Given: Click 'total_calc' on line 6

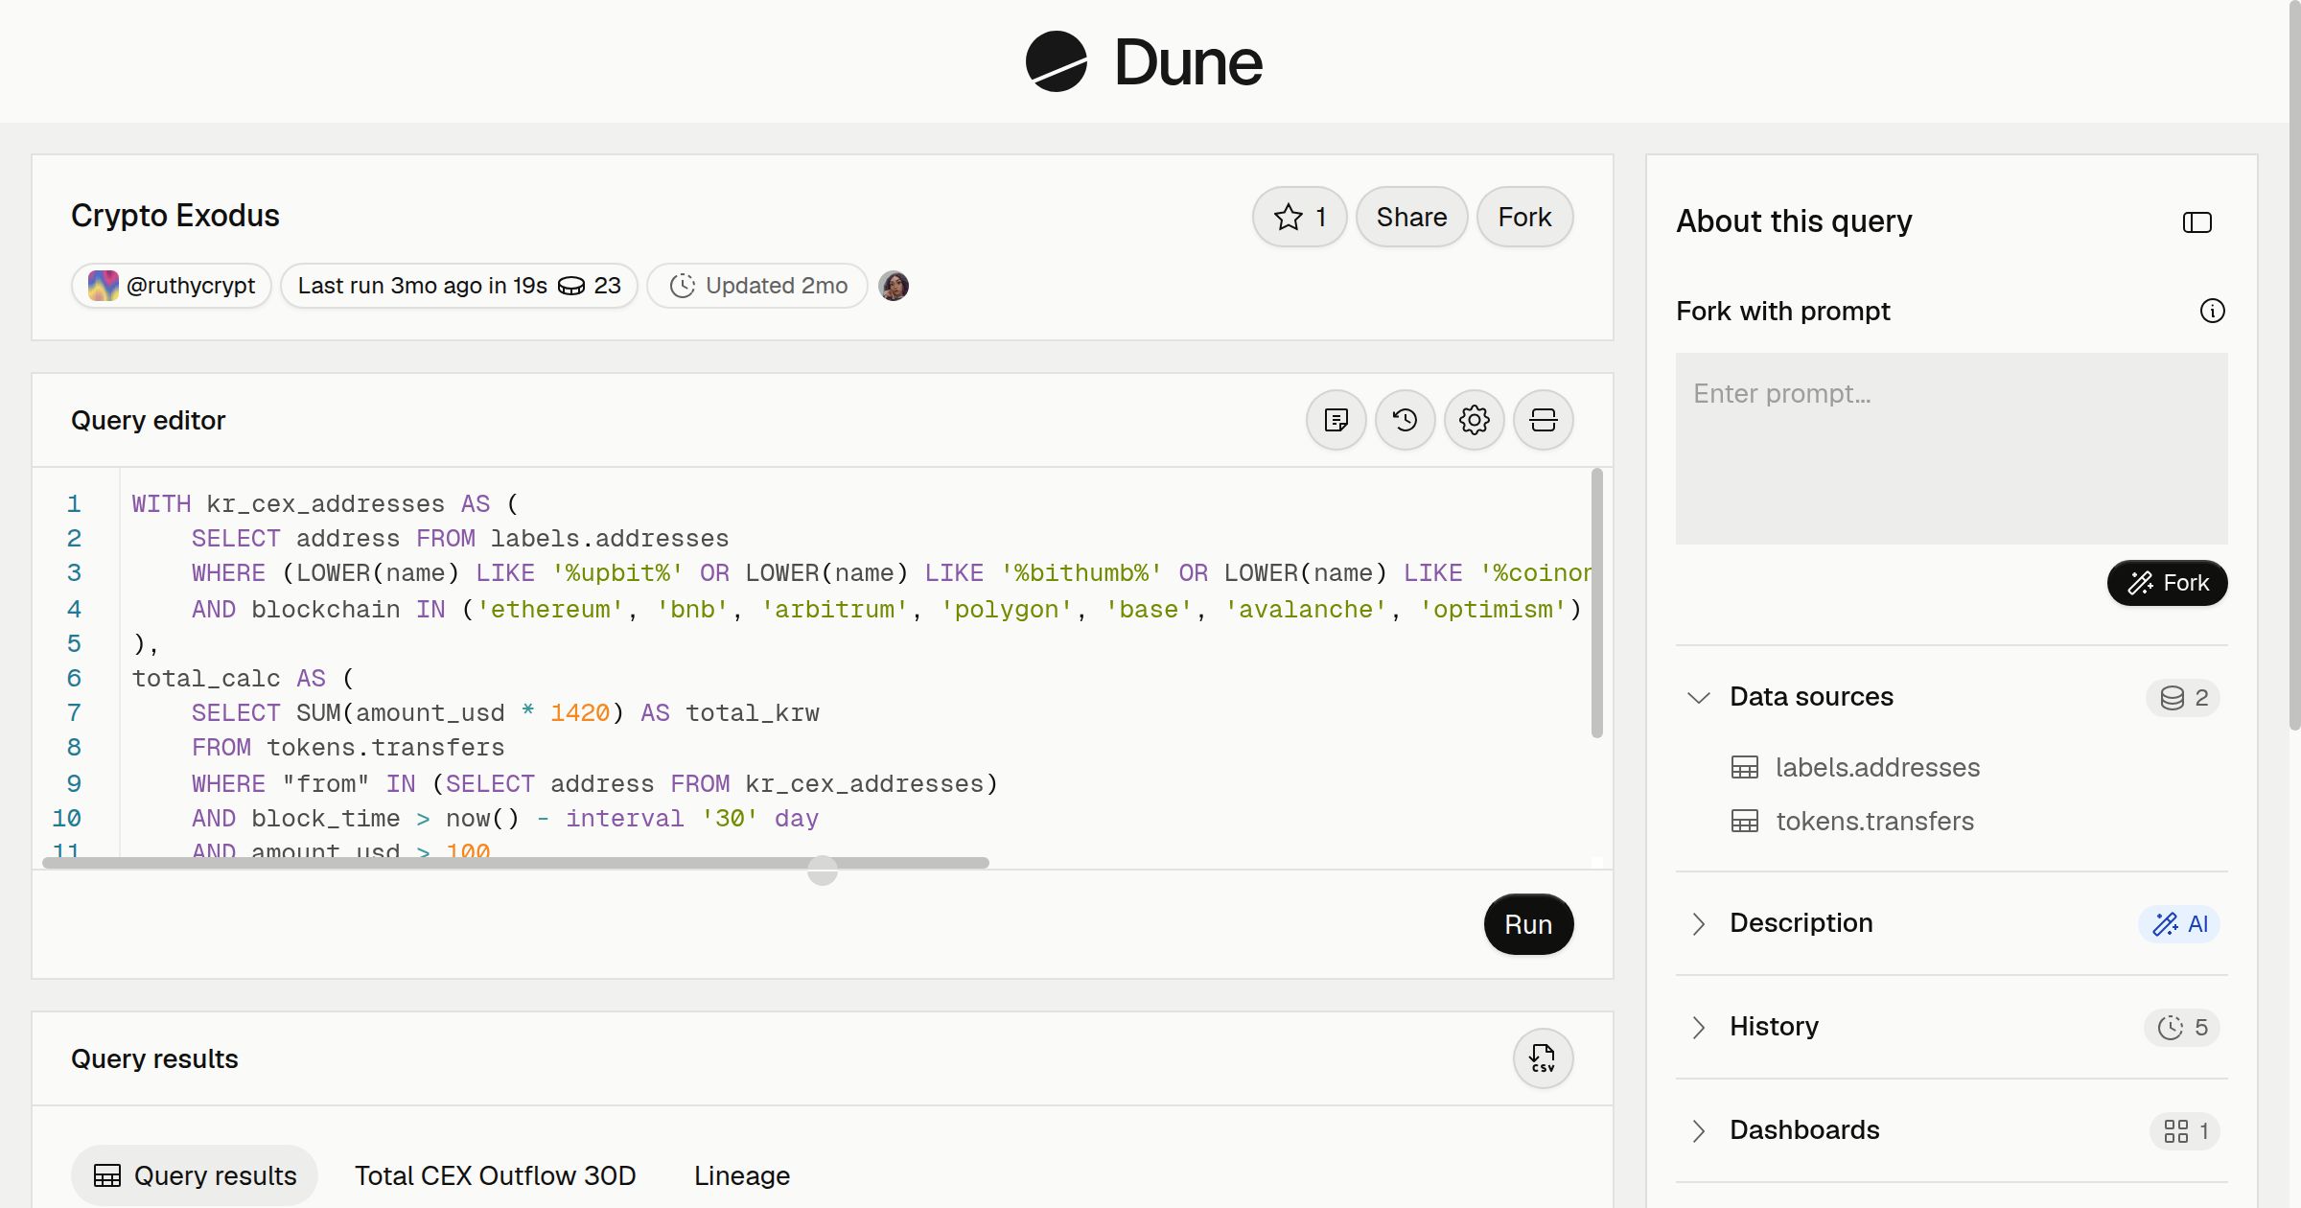Looking at the screenshot, I should click(x=206, y=679).
